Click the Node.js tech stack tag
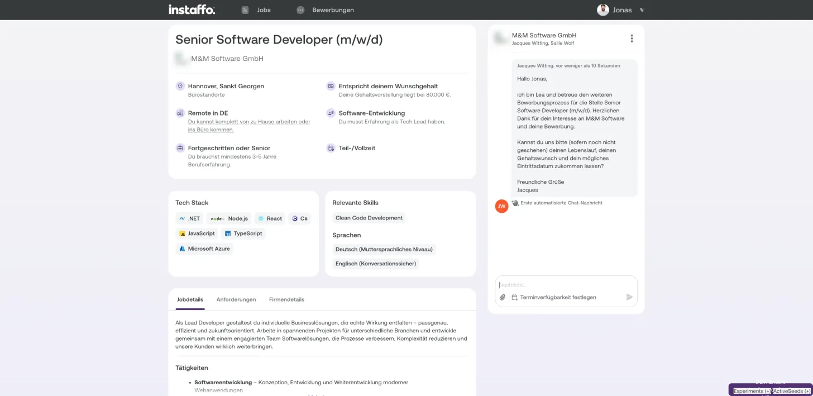This screenshot has height=396, width=813. 229,218
